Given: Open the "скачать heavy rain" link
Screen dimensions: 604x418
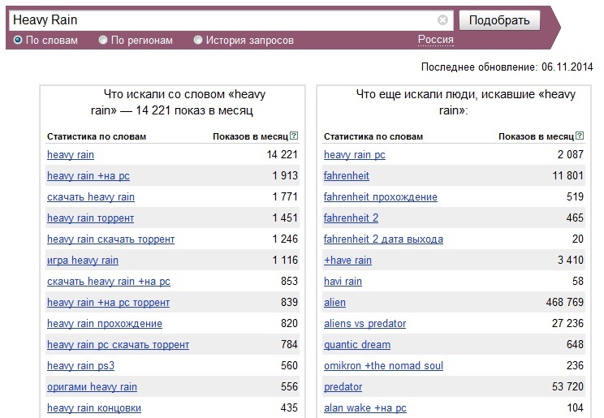Looking at the screenshot, I should 91,197.
